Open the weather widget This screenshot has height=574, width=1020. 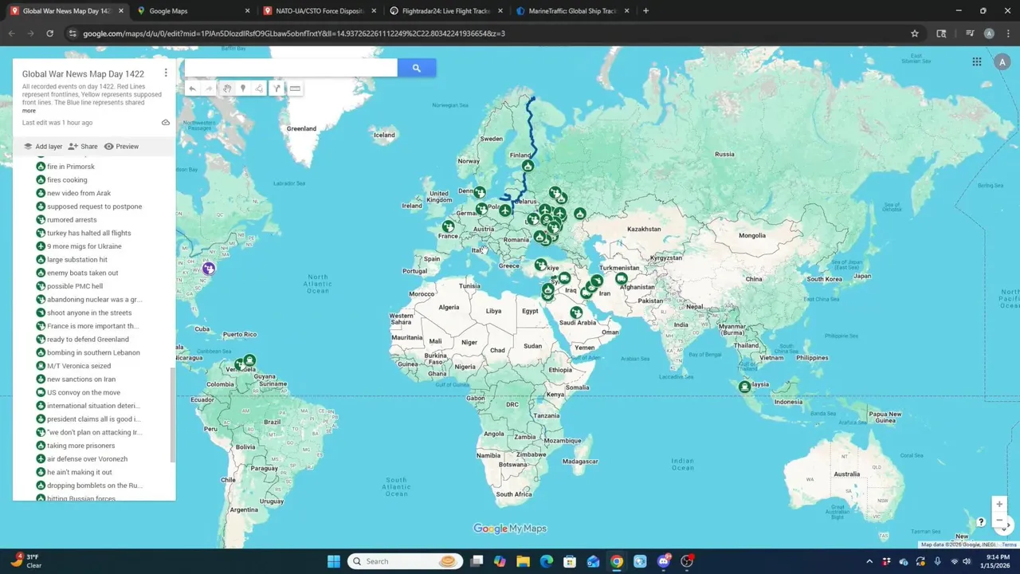25,561
